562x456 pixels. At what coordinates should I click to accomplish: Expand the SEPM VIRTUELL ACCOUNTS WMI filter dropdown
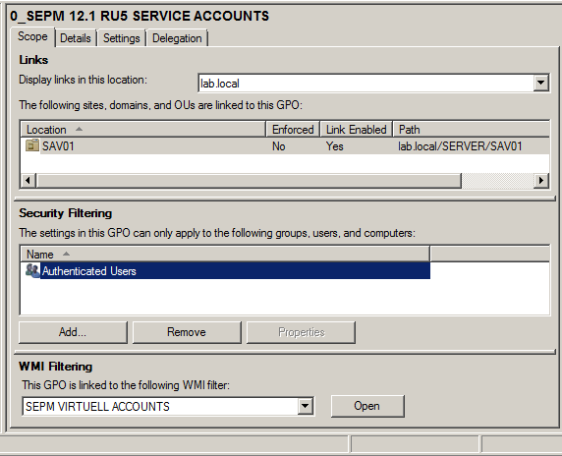pos(305,406)
